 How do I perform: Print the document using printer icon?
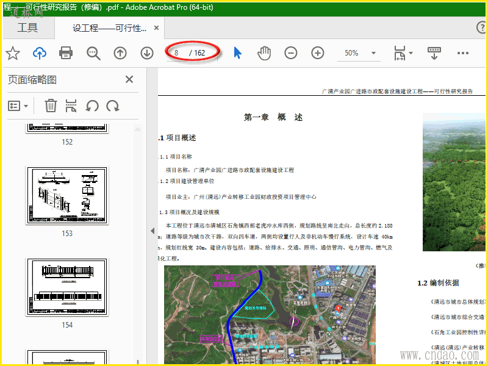(66, 53)
